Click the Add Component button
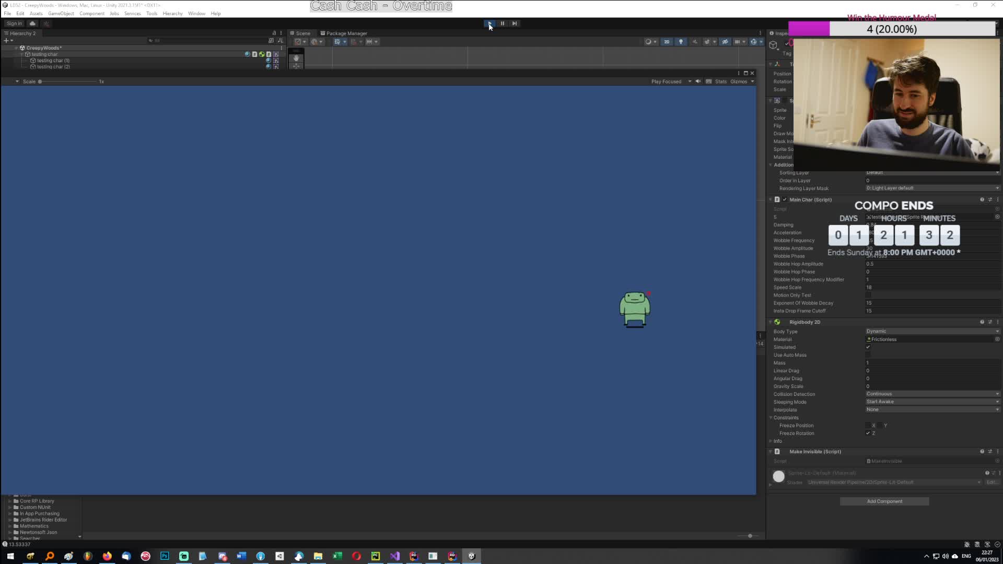This screenshot has width=1003, height=564. [x=884, y=501]
